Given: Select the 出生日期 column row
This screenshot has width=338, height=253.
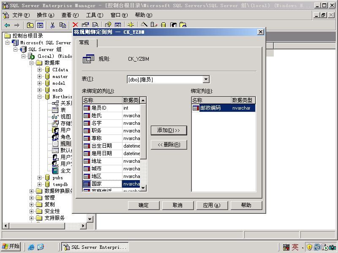Looking at the screenshot, I should [x=112, y=146].
